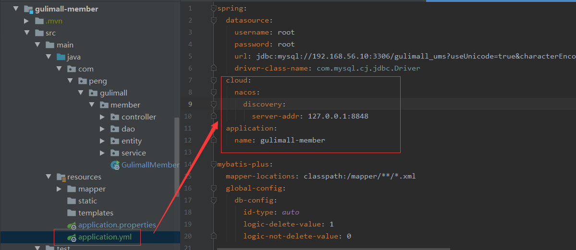Click the com package icon
The image size is (576, 250).
[x=72, y=69]
